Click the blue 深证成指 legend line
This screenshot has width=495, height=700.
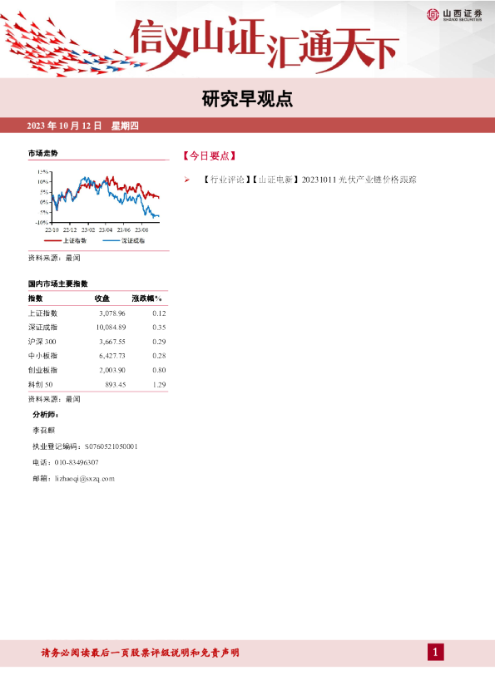tap(111, 240)
